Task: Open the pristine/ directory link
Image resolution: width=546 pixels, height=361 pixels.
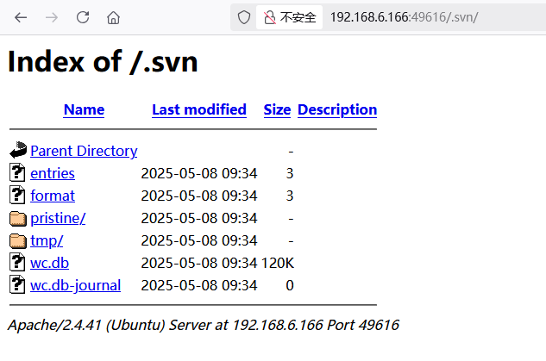Action: (58, 218)
